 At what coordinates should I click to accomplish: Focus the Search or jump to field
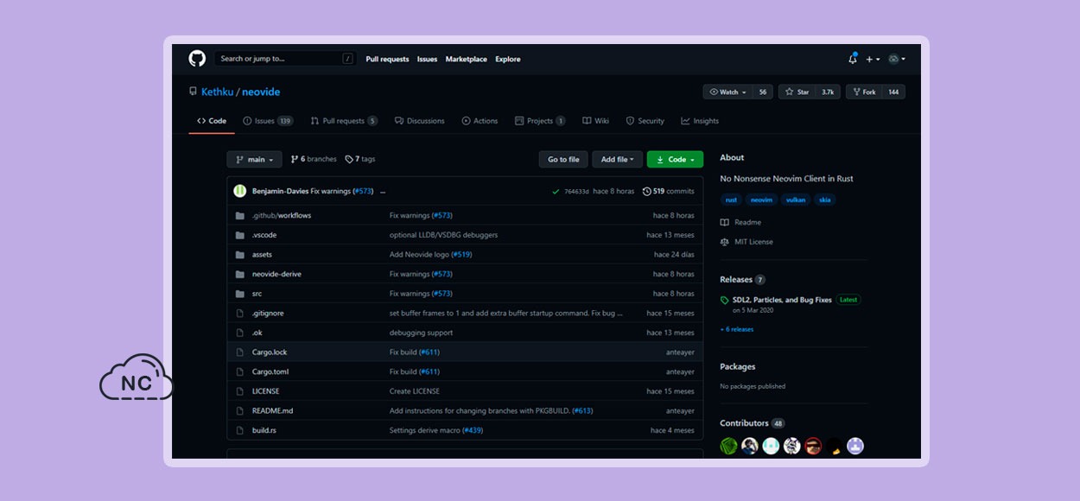[285, 59]
